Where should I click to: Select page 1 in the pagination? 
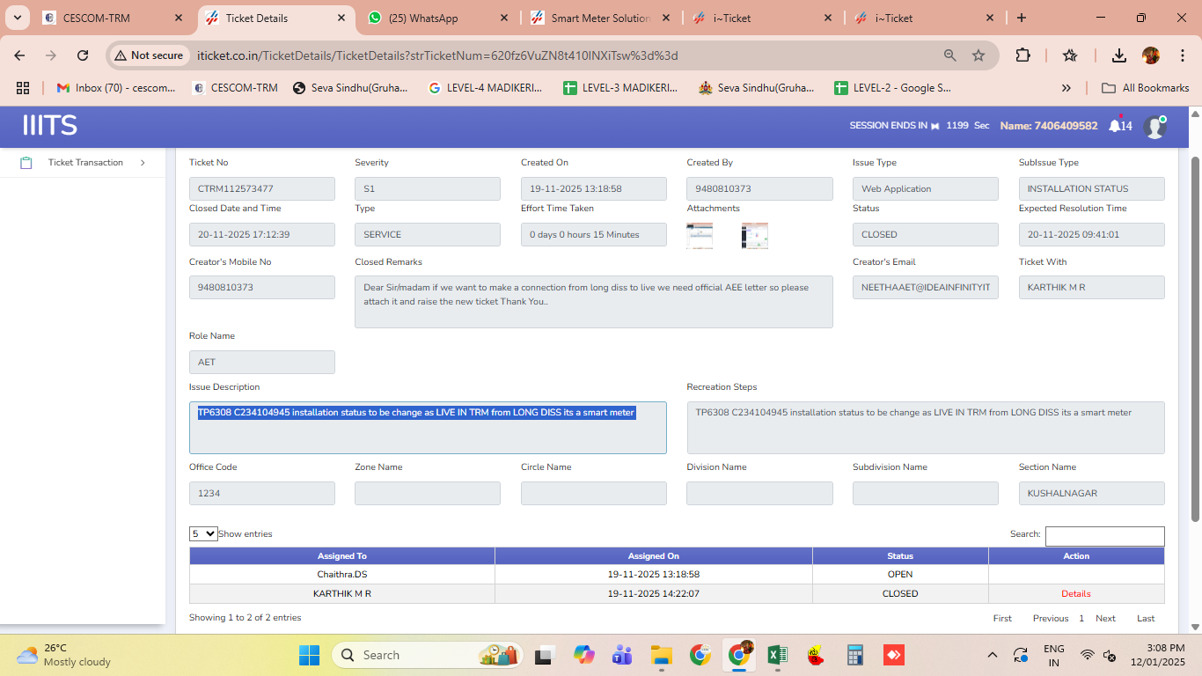[1081, 618]
